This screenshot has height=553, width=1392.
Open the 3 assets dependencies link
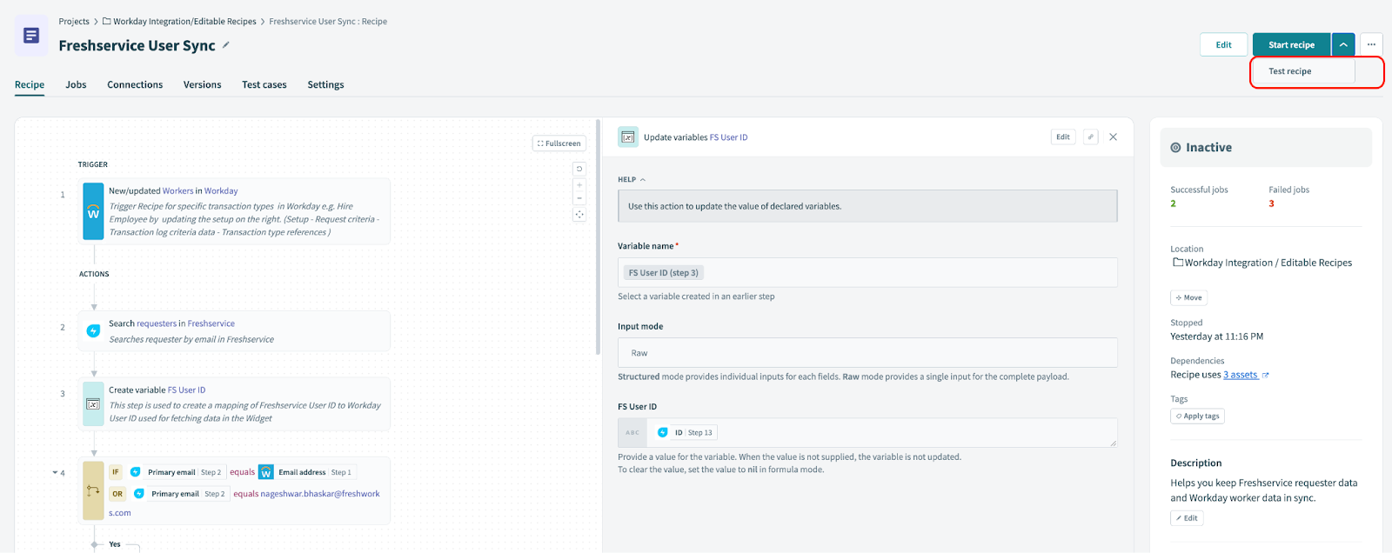point(1241,375)
